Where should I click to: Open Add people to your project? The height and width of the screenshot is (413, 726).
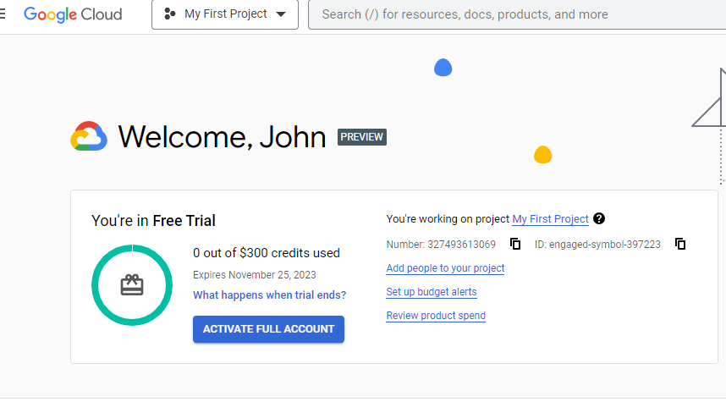(x=445, y=268)
